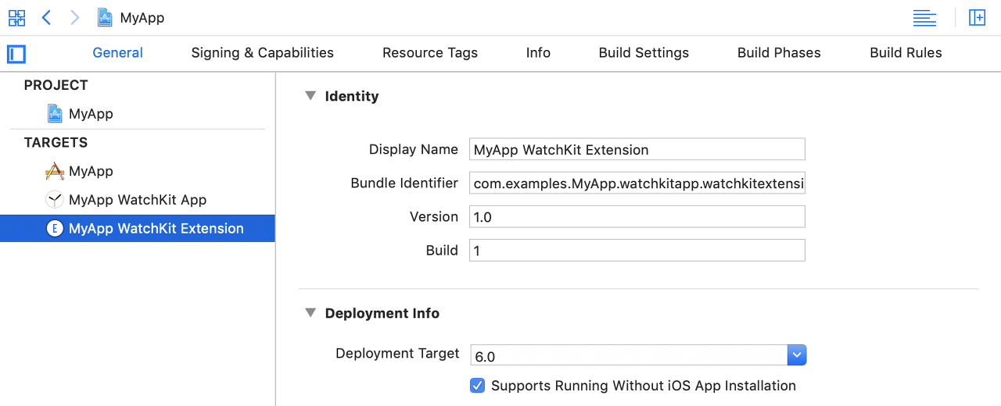Viewport: 1001px width, 406px height.
Task: Click the Display Name field
Action: (637, 149)
